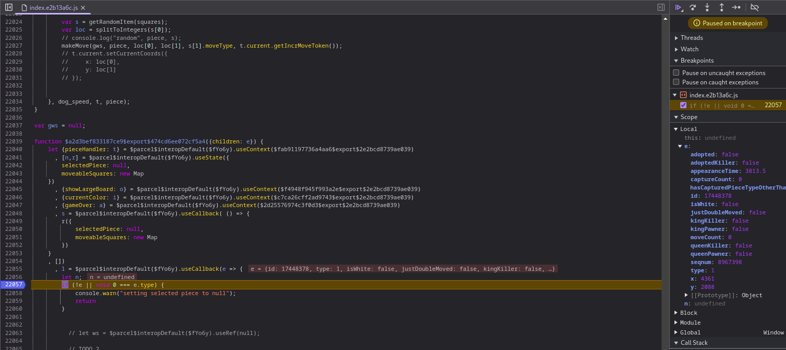Toggle the debugger sidebar panel icon
This screenshot has height=350, width=786.
(x=661, y=7)
